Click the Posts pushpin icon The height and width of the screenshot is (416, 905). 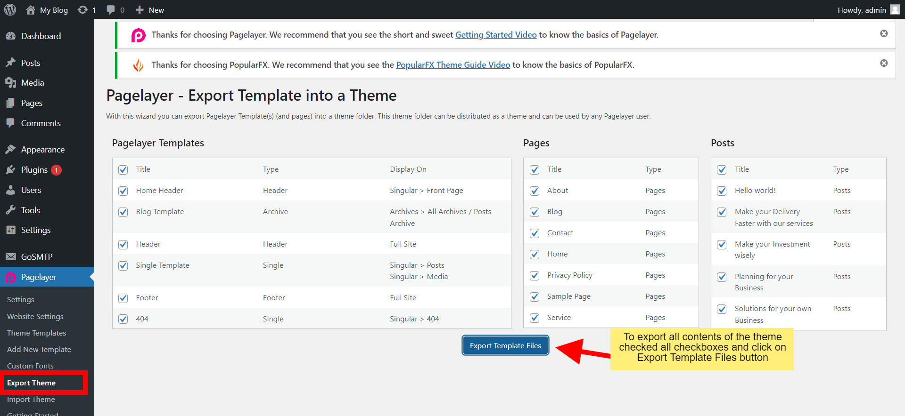point(10,63)
